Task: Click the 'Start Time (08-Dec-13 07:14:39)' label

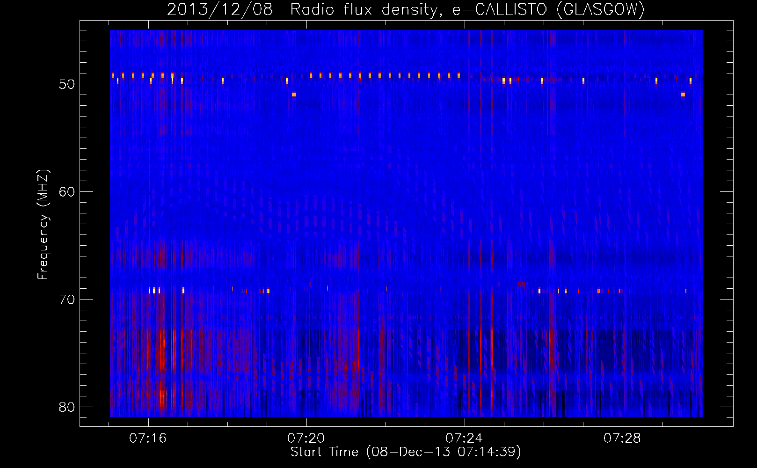Action: coord(406,452)
